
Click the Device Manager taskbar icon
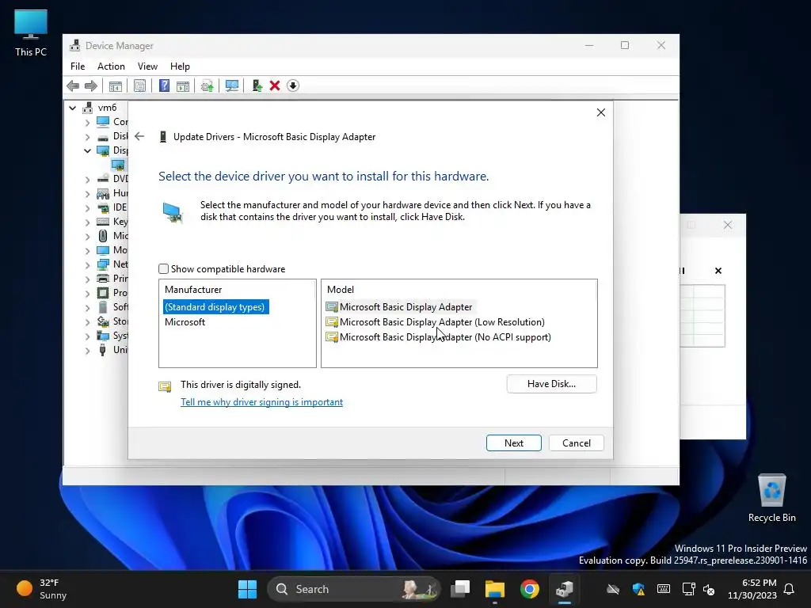pos(564,589)
